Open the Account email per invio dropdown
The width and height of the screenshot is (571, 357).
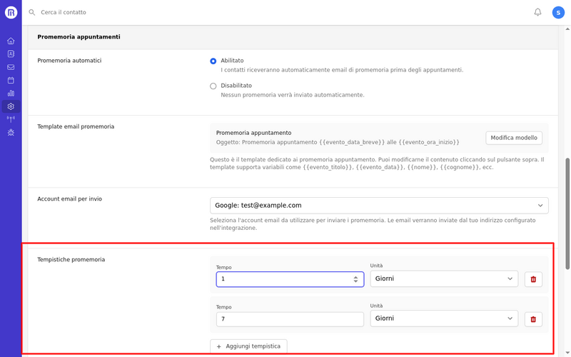click(x=379, y=206)
